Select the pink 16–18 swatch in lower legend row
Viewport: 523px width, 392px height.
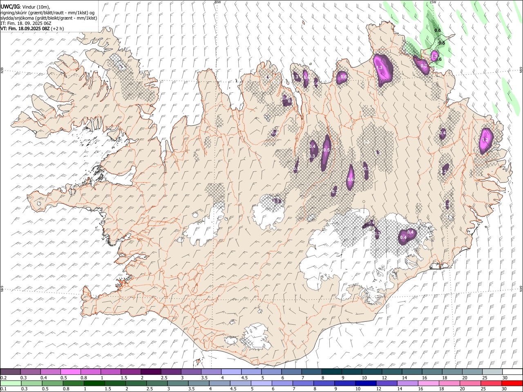click(428, 383)
